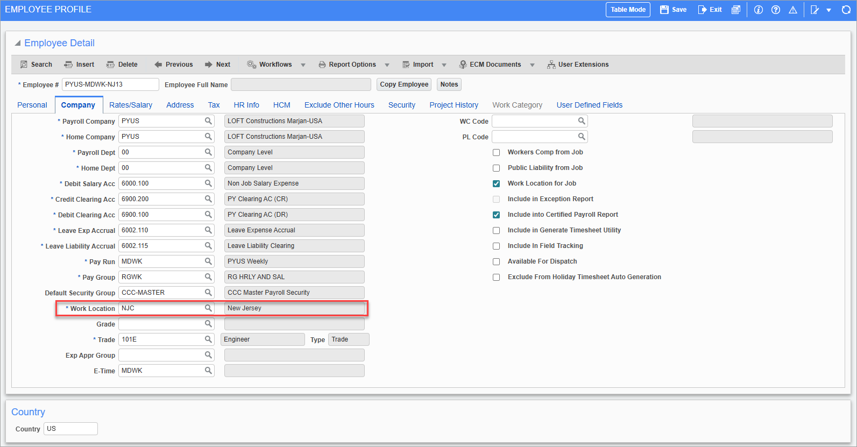Click the edit page pencil icon
Viewport: 857px width, 447px height.
coord(815,10)
